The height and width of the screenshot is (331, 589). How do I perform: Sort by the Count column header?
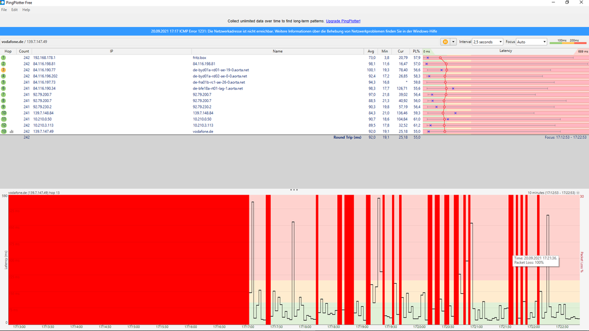[24, 51]
